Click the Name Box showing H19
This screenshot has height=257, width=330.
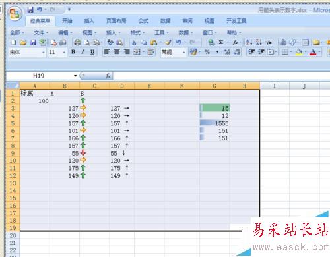click(x=40, y=76)
